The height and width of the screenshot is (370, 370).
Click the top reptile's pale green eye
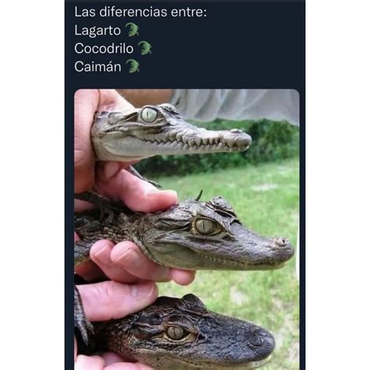point(149,115)
